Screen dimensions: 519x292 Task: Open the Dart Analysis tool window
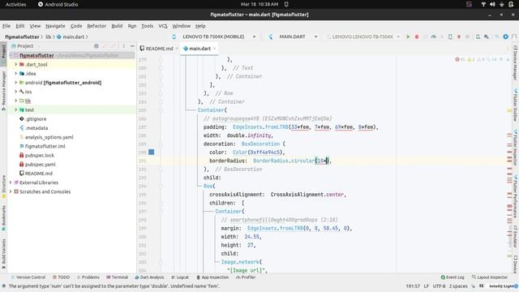[149, 277]
